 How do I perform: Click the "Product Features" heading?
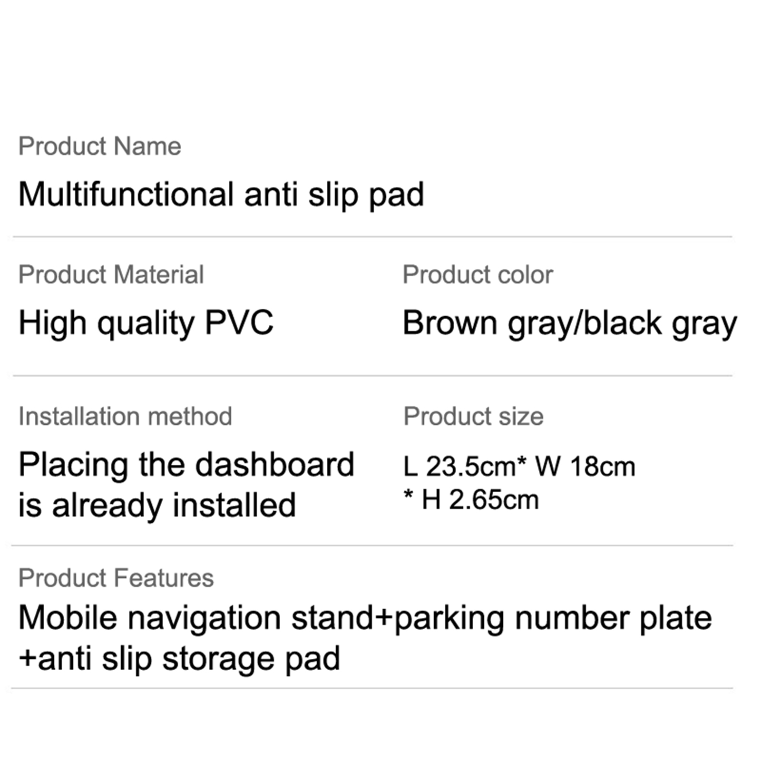coord(116,578)
